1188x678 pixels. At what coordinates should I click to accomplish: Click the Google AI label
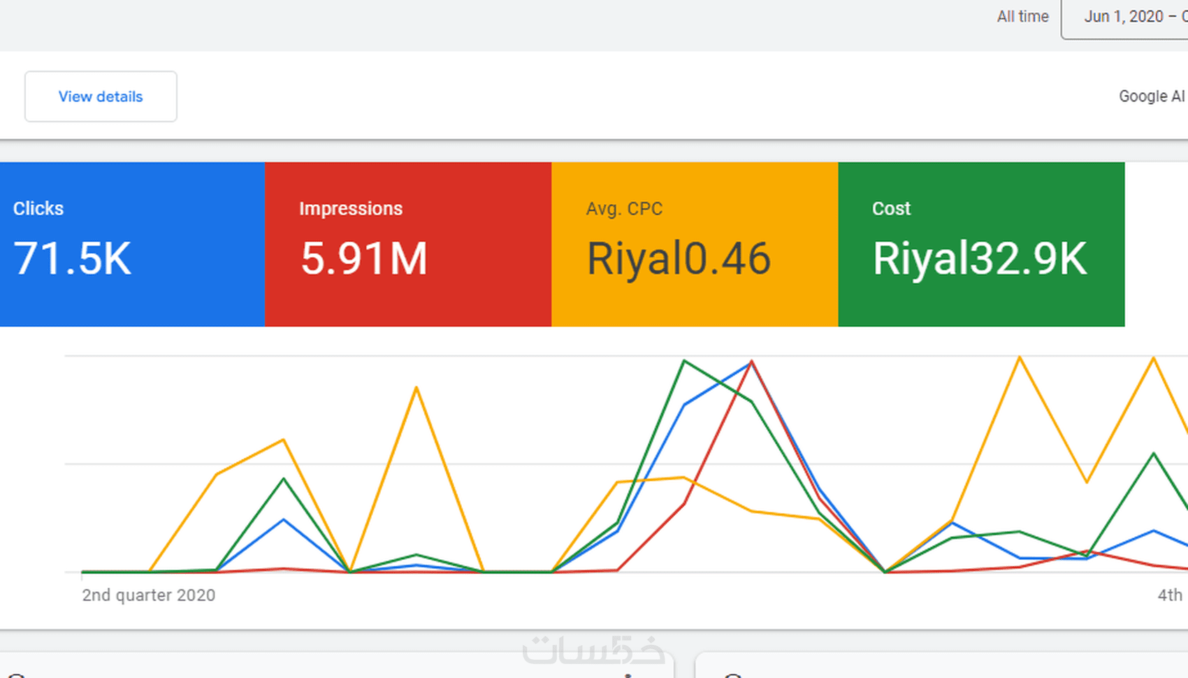(x=1152, y=96)
